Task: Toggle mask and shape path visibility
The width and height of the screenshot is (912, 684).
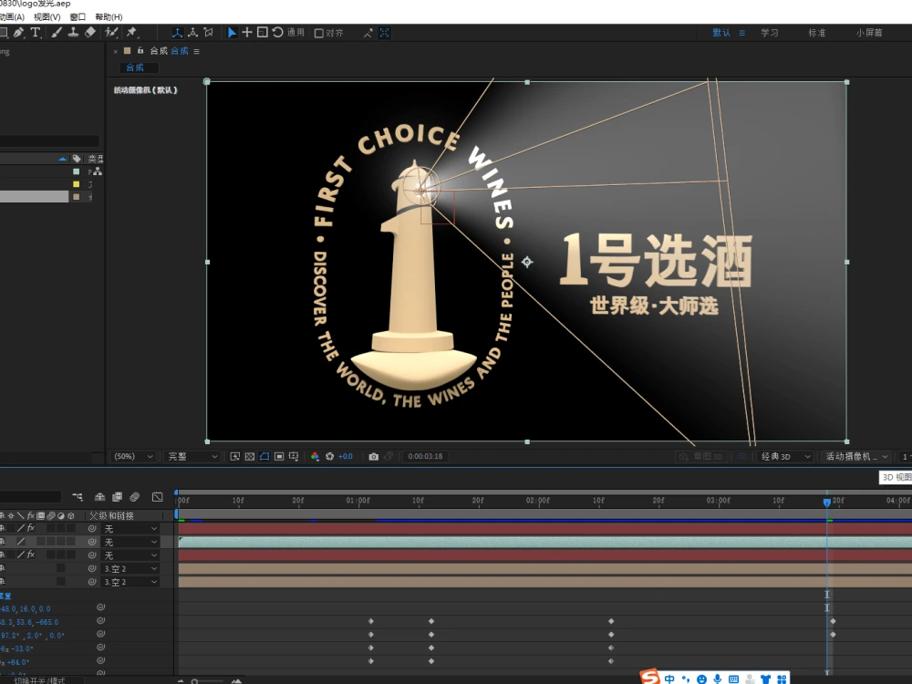Action: 264,457
